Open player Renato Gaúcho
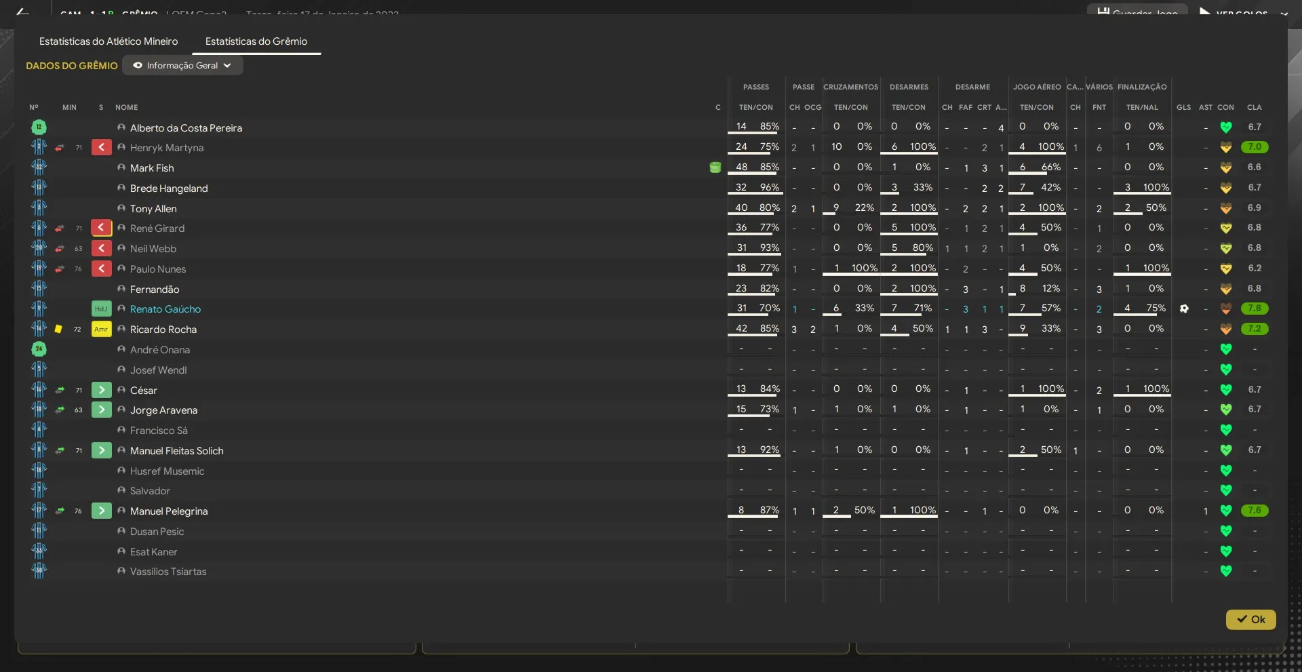 [x=165, y=309]
